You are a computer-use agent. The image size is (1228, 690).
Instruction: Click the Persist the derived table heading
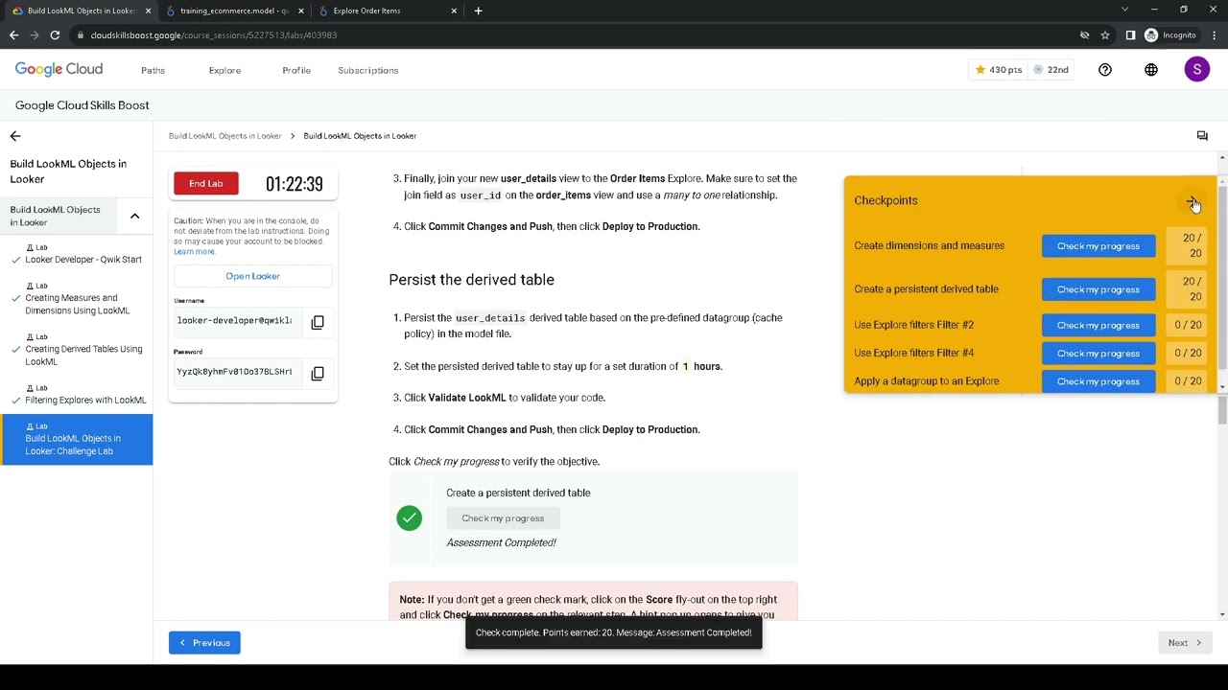pos(471,280)
